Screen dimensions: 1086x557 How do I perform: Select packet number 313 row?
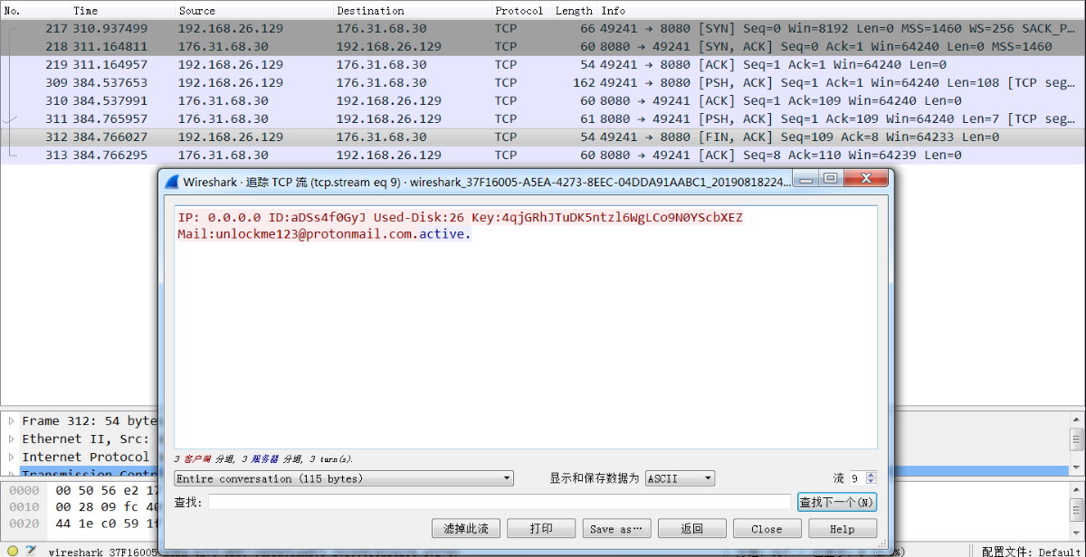[x=543, y=156]
